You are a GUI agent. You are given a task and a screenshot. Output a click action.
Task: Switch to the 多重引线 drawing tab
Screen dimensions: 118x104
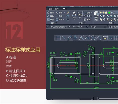click(x=113, y=27)
